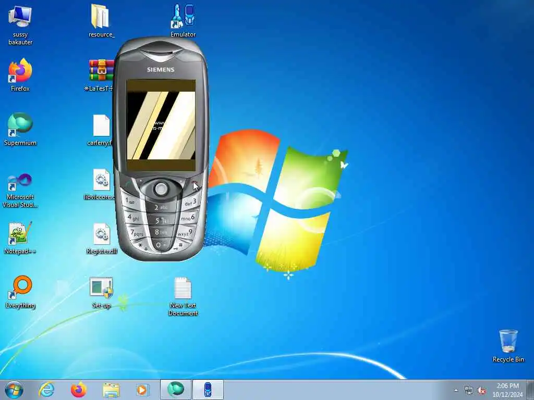Image resolution: width=534 pixels, height=400 pixels.
Task: Tap the 1 key on phone keypad
Action: pyautogui.click(x=130, y=202)
